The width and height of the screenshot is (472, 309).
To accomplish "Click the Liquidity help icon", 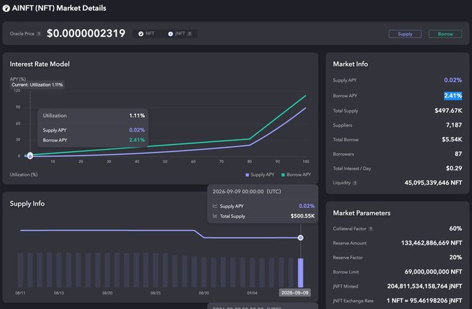I will [355, 183].
